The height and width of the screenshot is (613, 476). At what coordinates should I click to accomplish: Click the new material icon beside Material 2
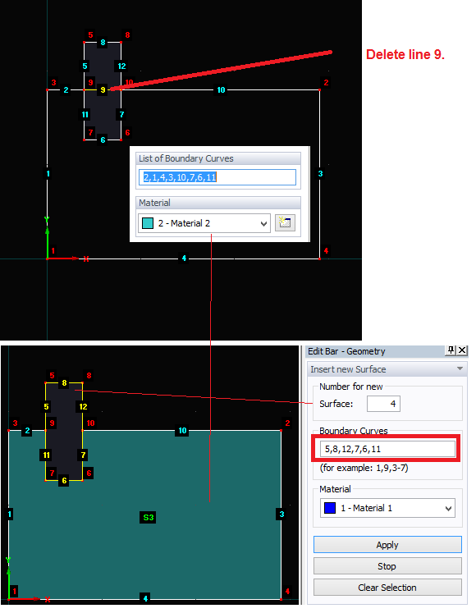point(285,223)
